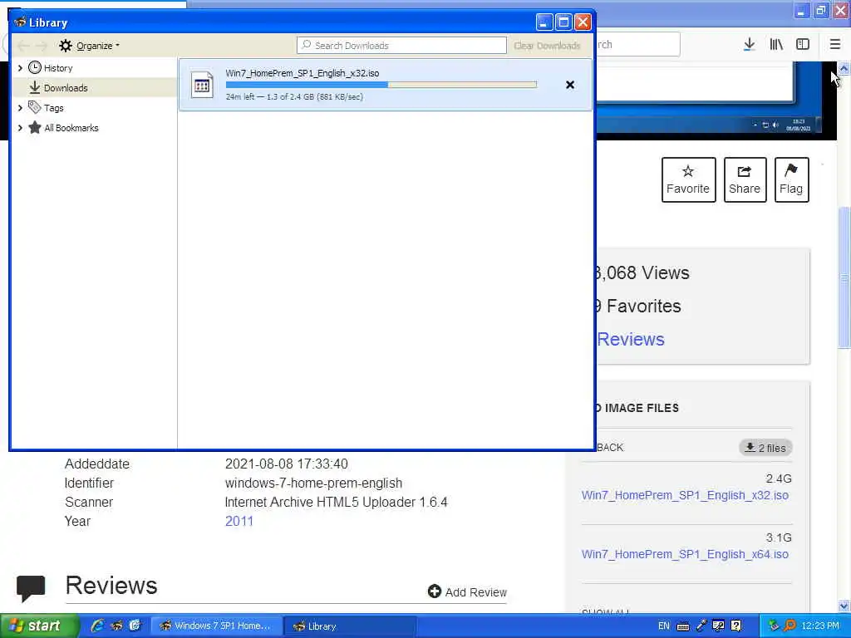Open the 2011 year link
Viewport: 851px width, 638px height.
239,522
